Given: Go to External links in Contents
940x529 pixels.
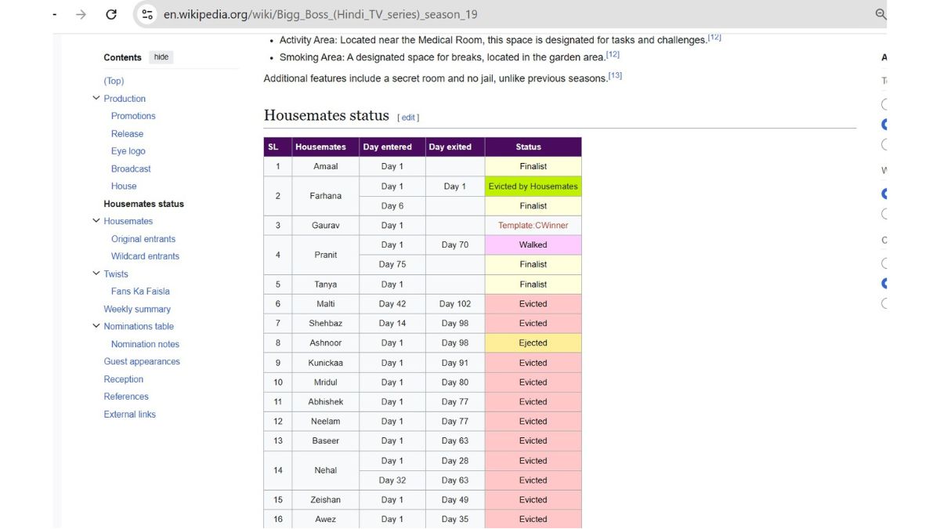Looking at the screenshot, I should coord(129,415).
